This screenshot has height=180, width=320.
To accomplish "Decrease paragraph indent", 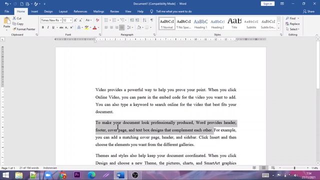I will point(132,20).
